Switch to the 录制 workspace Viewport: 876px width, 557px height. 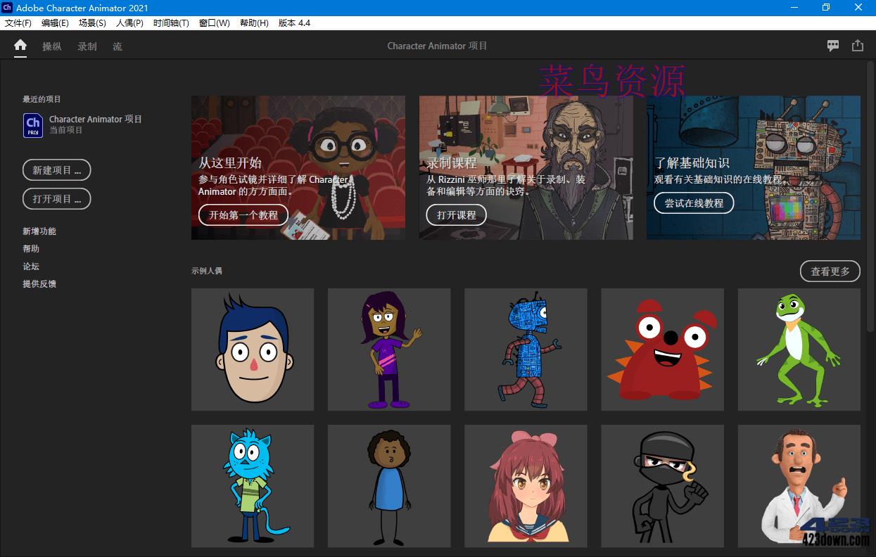tap(87, 46)
